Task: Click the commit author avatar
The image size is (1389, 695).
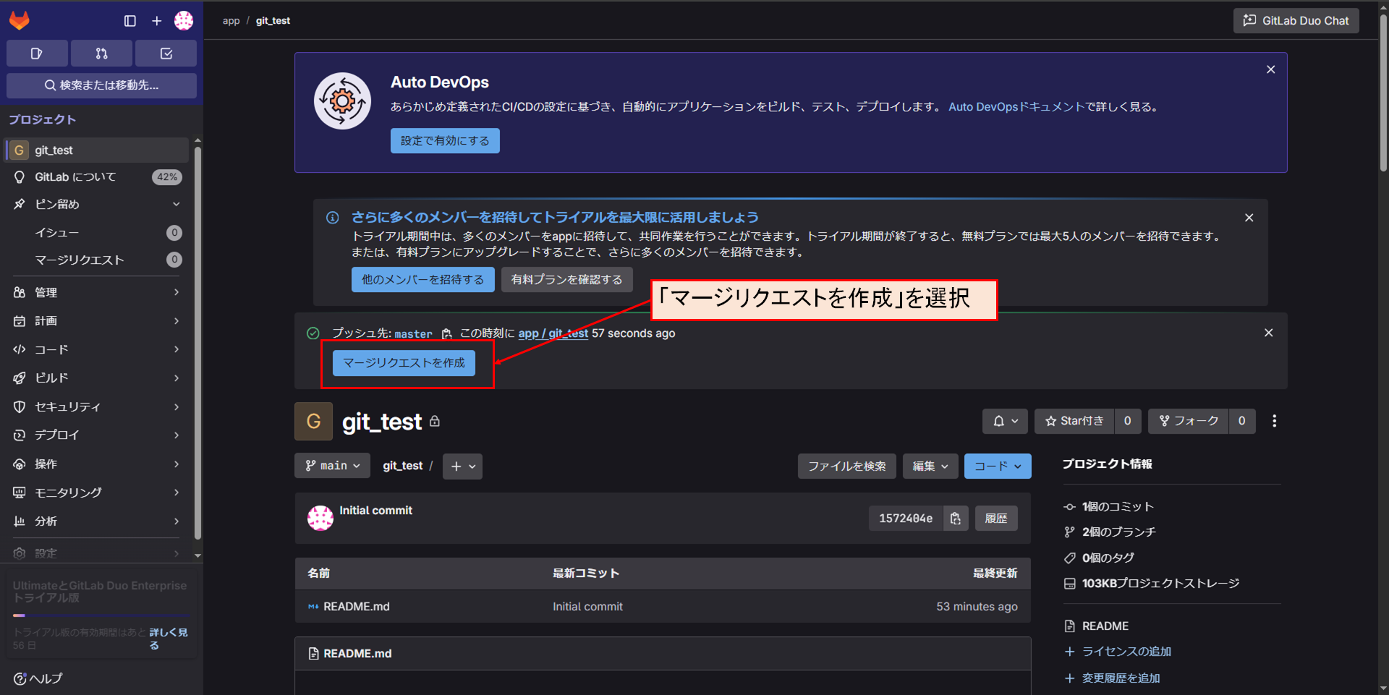Action: 320,518
